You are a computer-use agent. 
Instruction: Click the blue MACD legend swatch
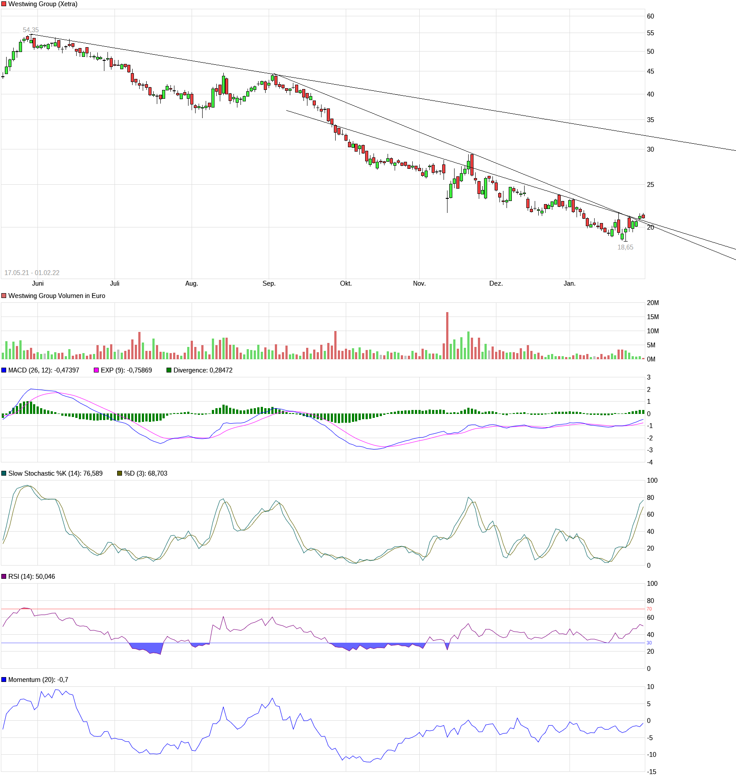coord(4,370)
